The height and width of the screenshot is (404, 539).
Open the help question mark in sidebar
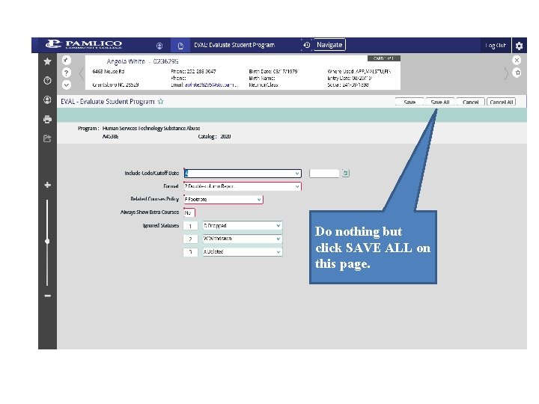47,80
